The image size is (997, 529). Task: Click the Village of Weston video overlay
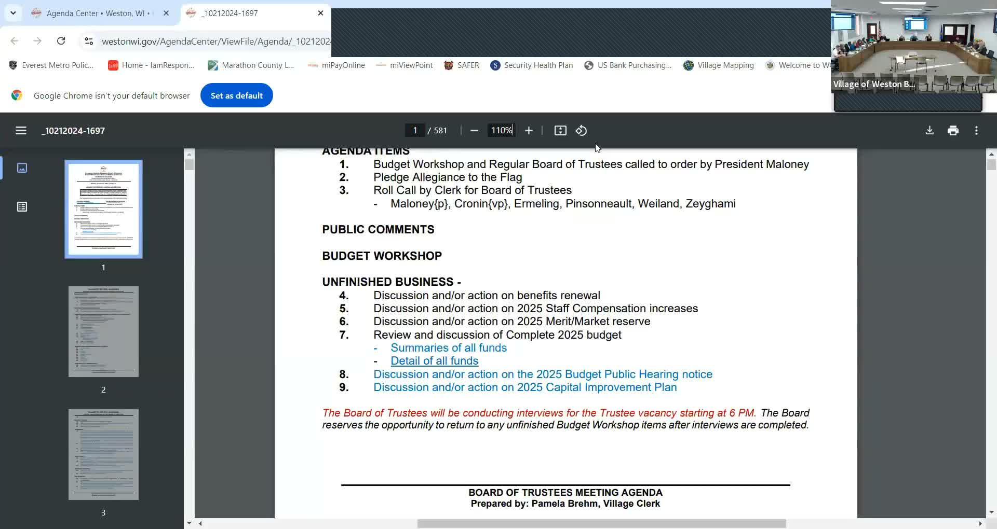pos(913,47)
